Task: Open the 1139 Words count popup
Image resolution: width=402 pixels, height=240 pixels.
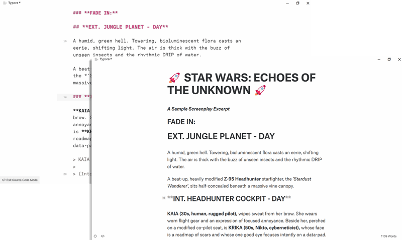Action: point(388,236)
